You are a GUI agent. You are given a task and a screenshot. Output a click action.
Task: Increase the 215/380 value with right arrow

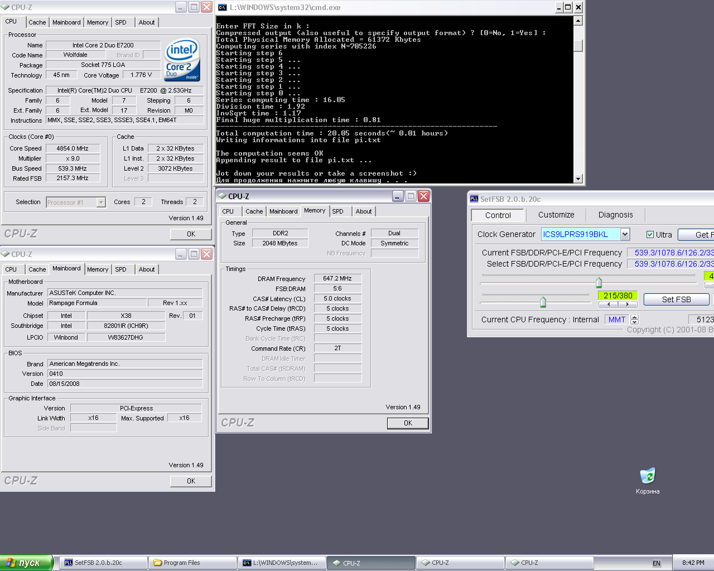[628, 304]
